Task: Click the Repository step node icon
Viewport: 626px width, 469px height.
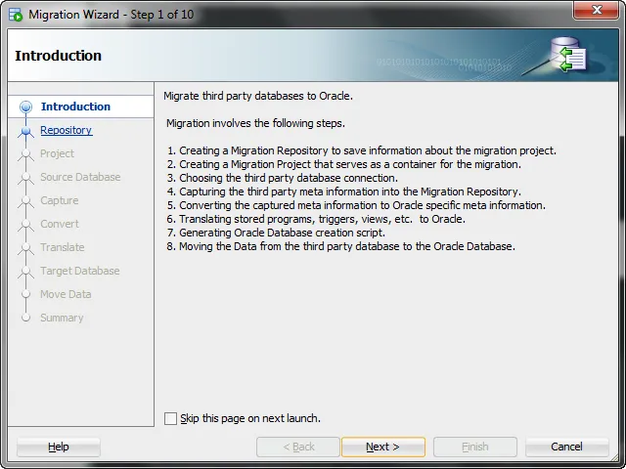Action: [x=26, y=131]
